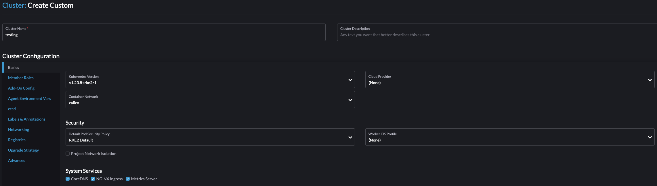Select Kubernetes Version v1.23.8+rke2r1 field
The image size is (657, 186).
(x=210, y=80)
